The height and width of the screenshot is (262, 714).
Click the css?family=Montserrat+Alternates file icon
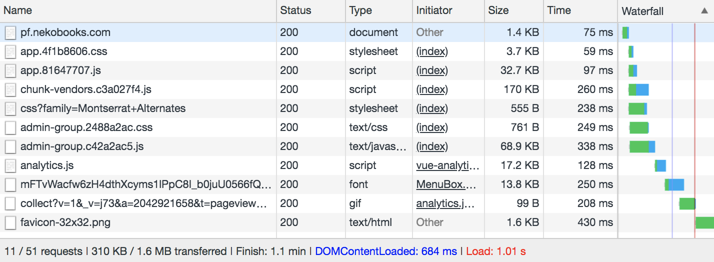pos(10,109)
